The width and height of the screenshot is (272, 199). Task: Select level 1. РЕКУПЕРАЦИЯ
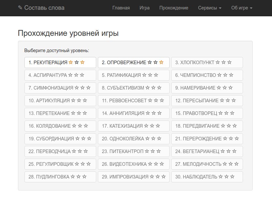click(60, 62)
